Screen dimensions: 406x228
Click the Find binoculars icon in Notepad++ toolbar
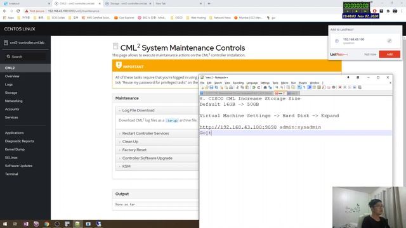click(x=265, y=87)
